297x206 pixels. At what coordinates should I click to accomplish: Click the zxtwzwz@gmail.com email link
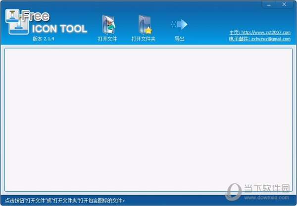pyautogui.click(x=260, y=39)
